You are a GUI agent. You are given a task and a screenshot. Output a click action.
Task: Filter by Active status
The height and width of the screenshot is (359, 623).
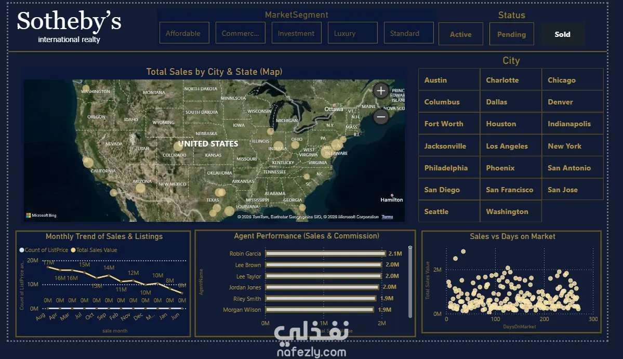tap(461, 34)
